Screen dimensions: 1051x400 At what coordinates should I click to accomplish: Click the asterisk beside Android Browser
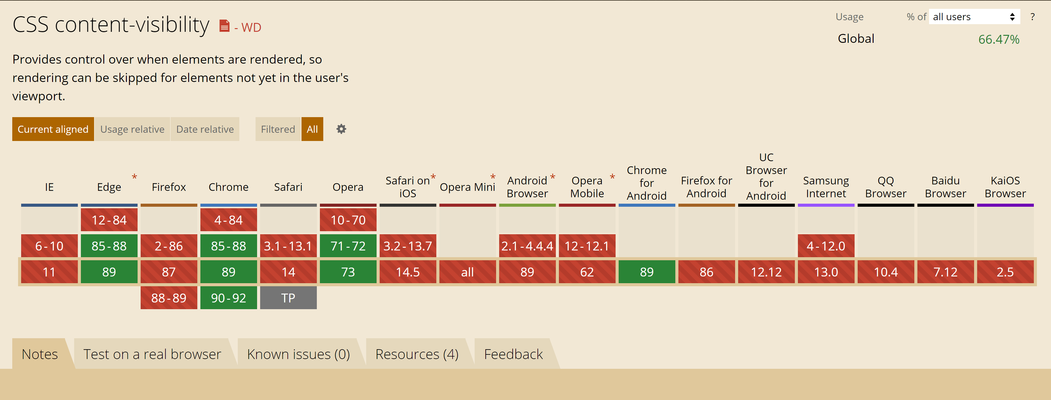552,177
